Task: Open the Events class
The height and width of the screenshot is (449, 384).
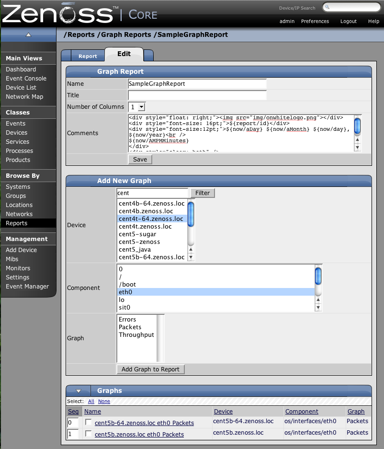Action: tap(15, 124)
